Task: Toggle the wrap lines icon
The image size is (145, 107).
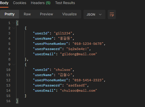Action: point(112,14)
